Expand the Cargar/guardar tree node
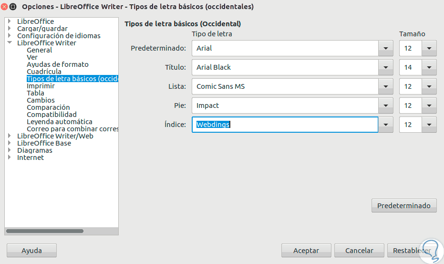The width and height of the screenshot is (444, 264). pos(10,29)
